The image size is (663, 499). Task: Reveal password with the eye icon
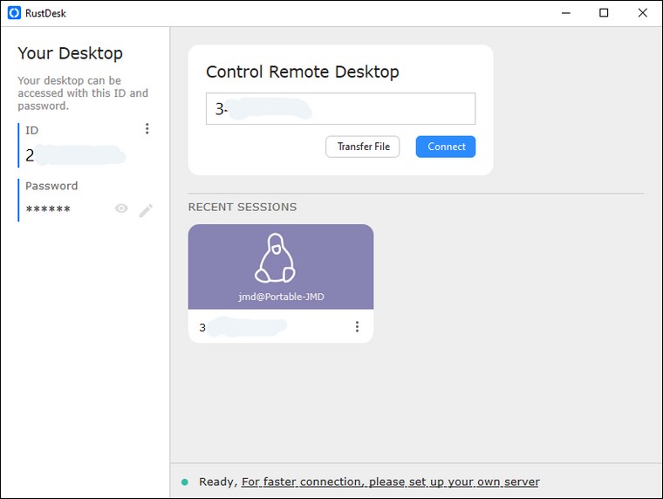click(x=121, y=208)
